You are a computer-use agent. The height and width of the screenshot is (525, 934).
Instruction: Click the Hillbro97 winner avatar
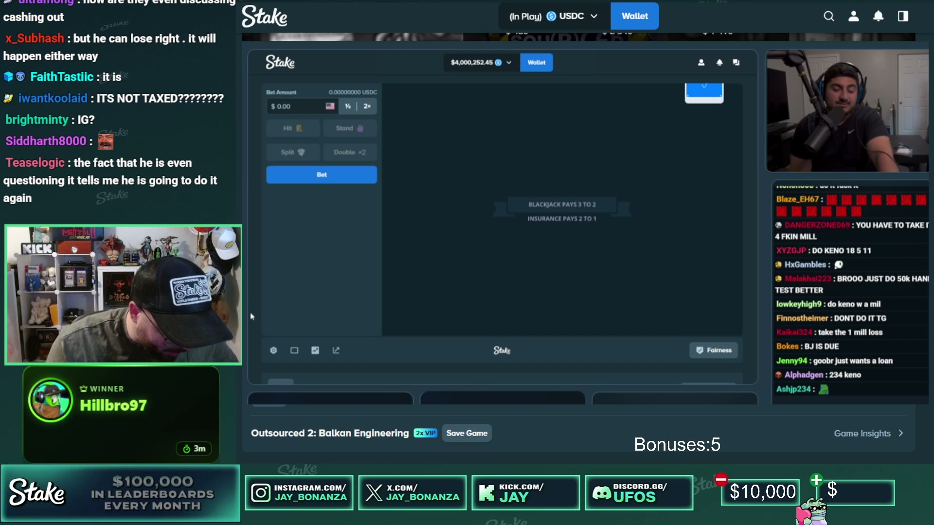click(x=51, y=400)
